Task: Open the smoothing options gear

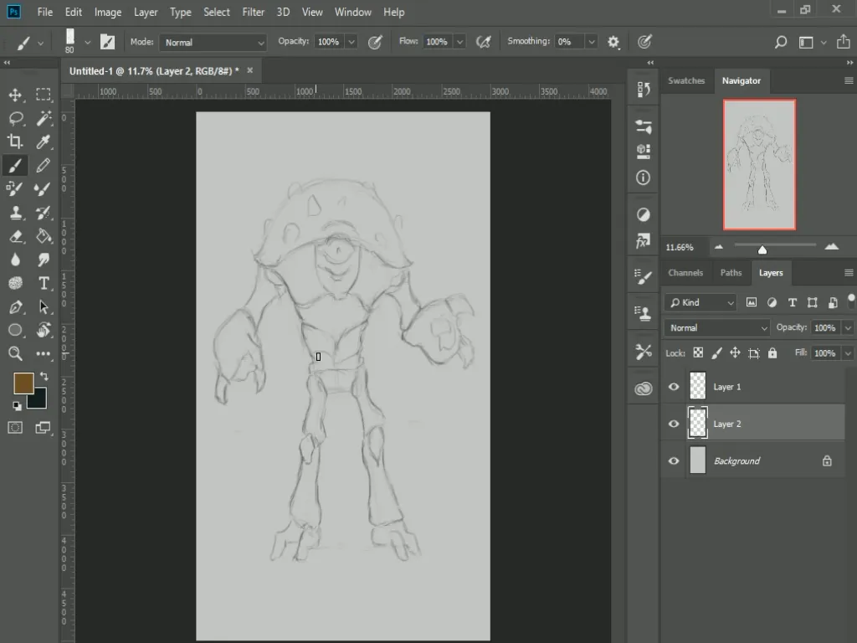Action: [613, 42]
